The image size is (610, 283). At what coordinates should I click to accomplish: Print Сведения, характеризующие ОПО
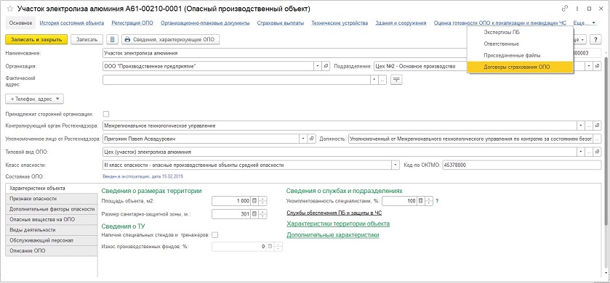coord(171,39)
